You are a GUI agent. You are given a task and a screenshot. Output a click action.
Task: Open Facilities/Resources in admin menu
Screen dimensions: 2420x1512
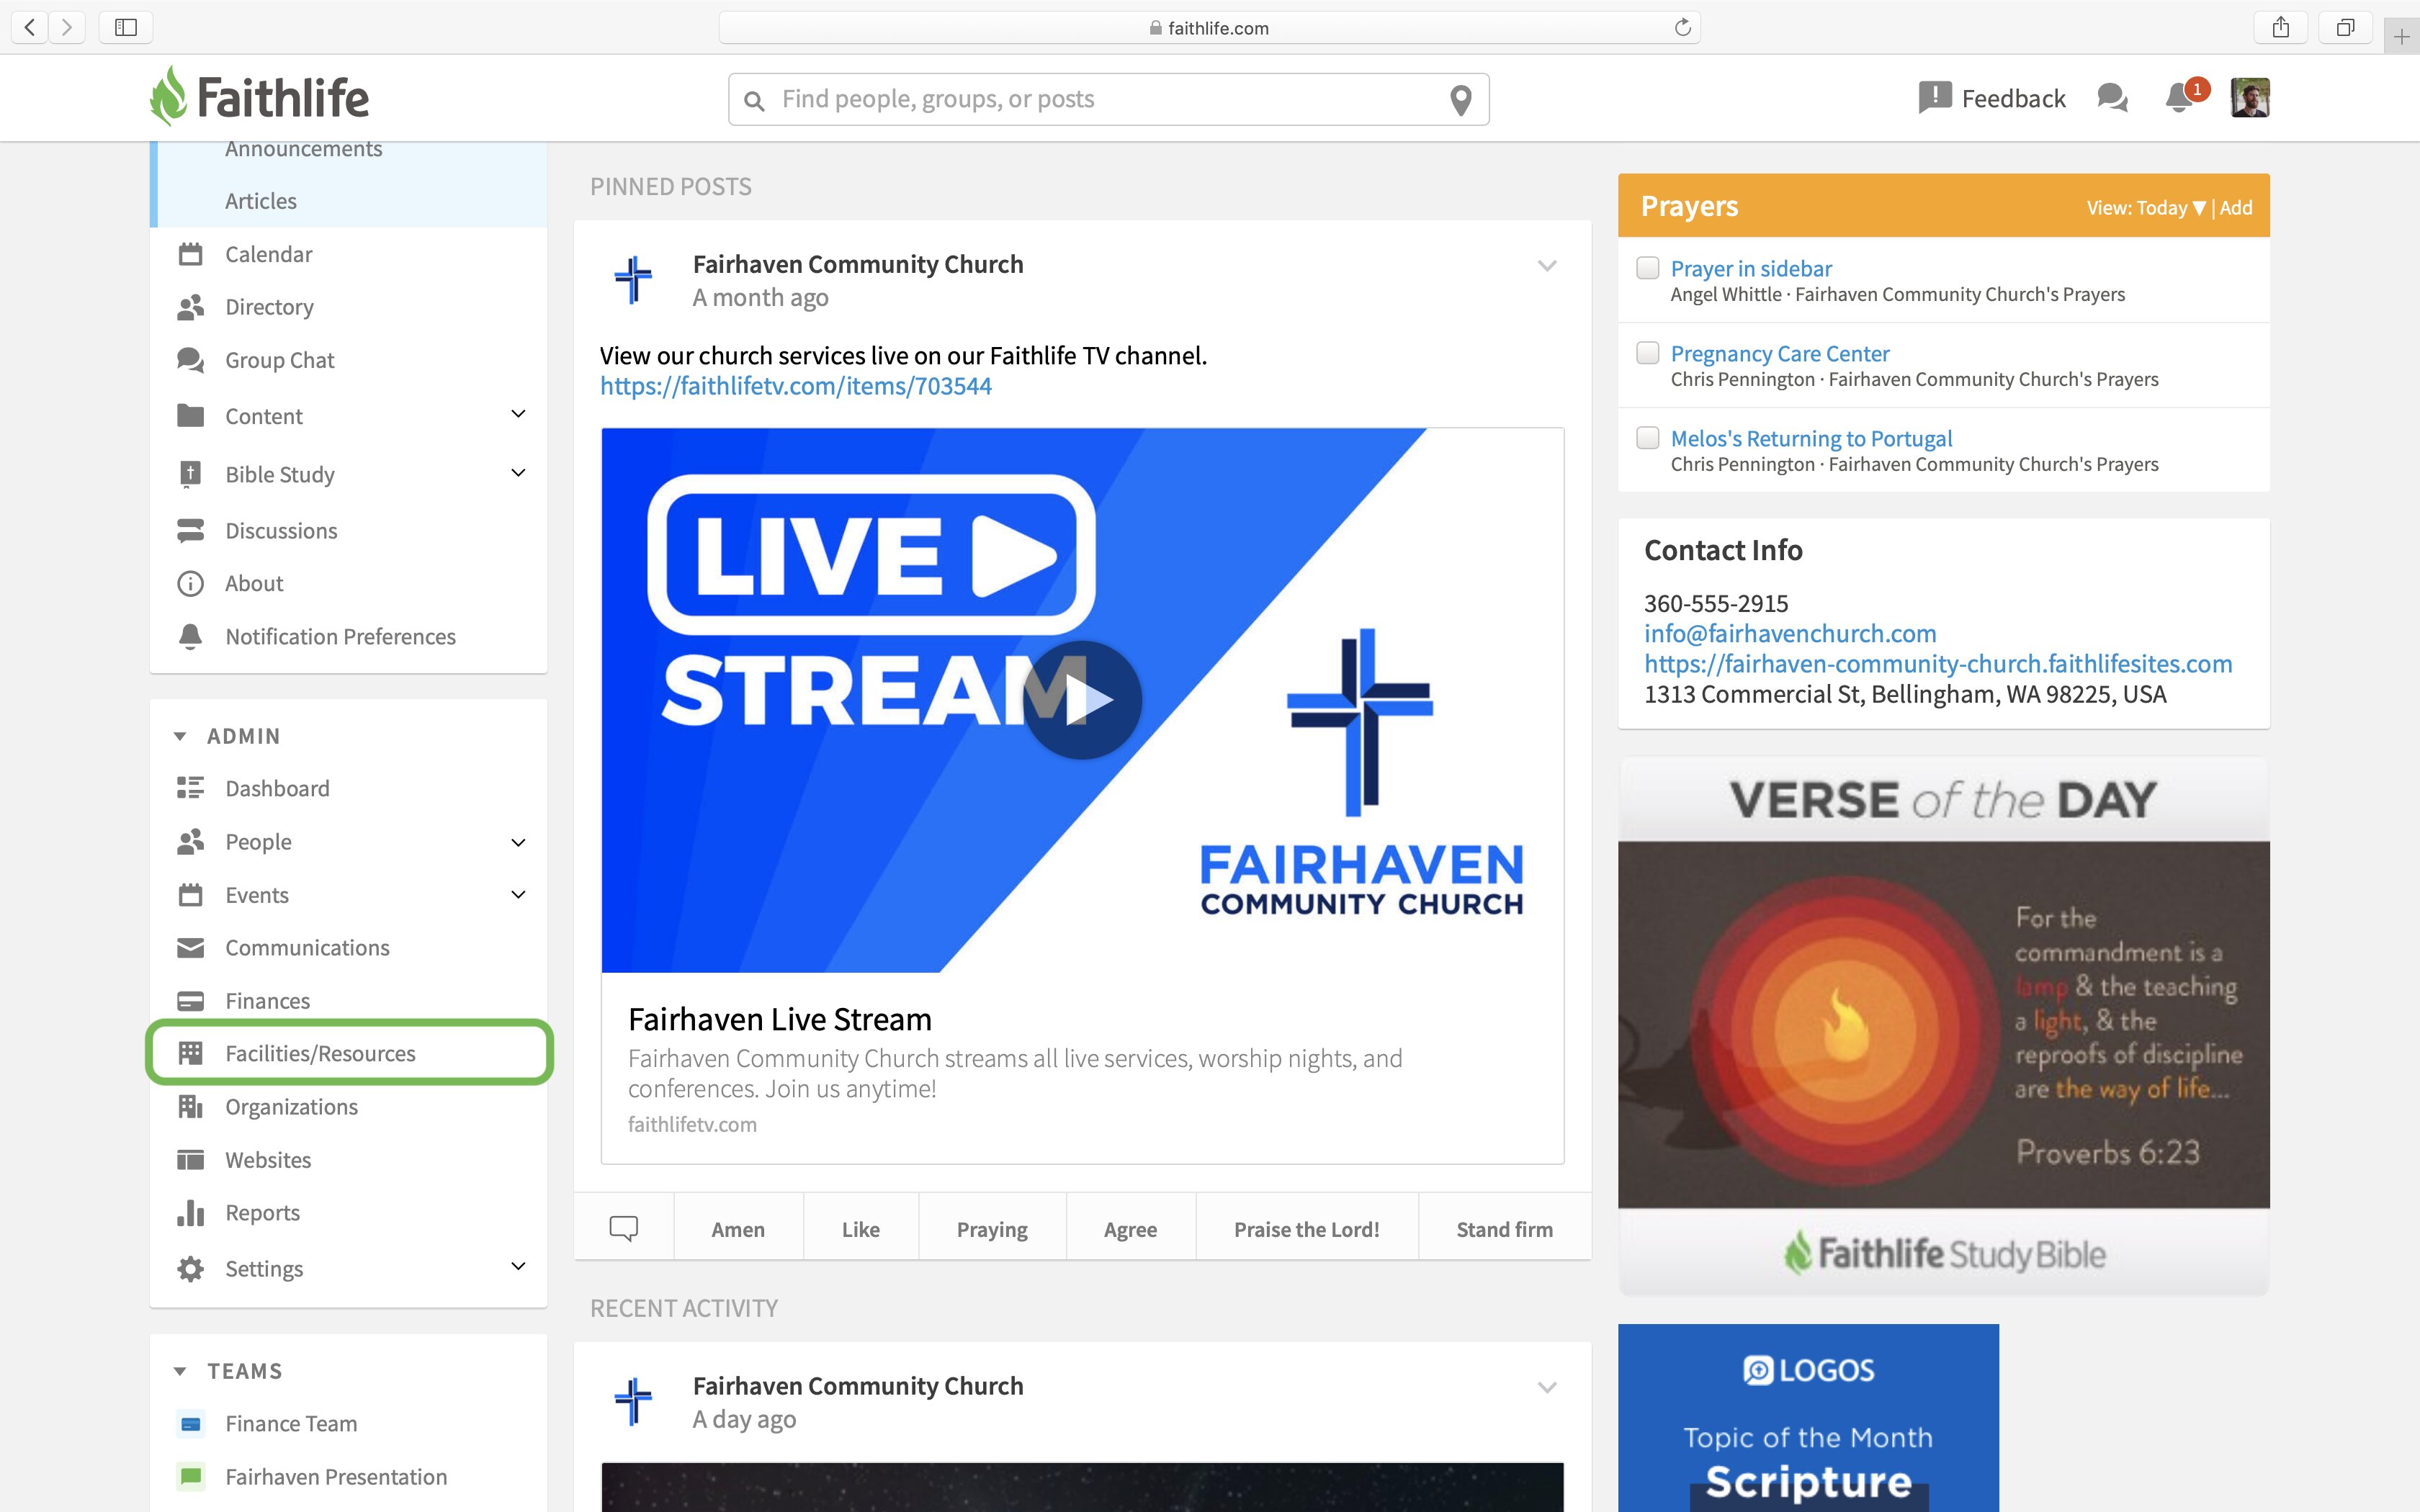320,1053
